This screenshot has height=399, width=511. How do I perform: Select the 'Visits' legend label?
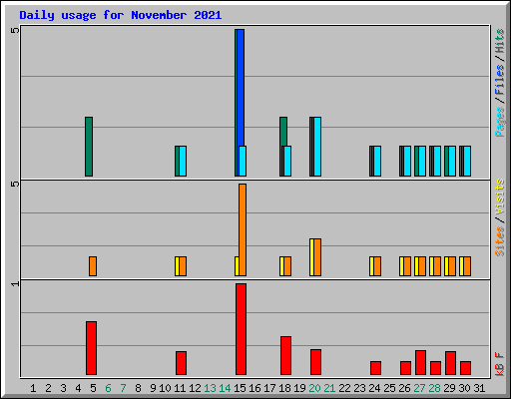500,198
